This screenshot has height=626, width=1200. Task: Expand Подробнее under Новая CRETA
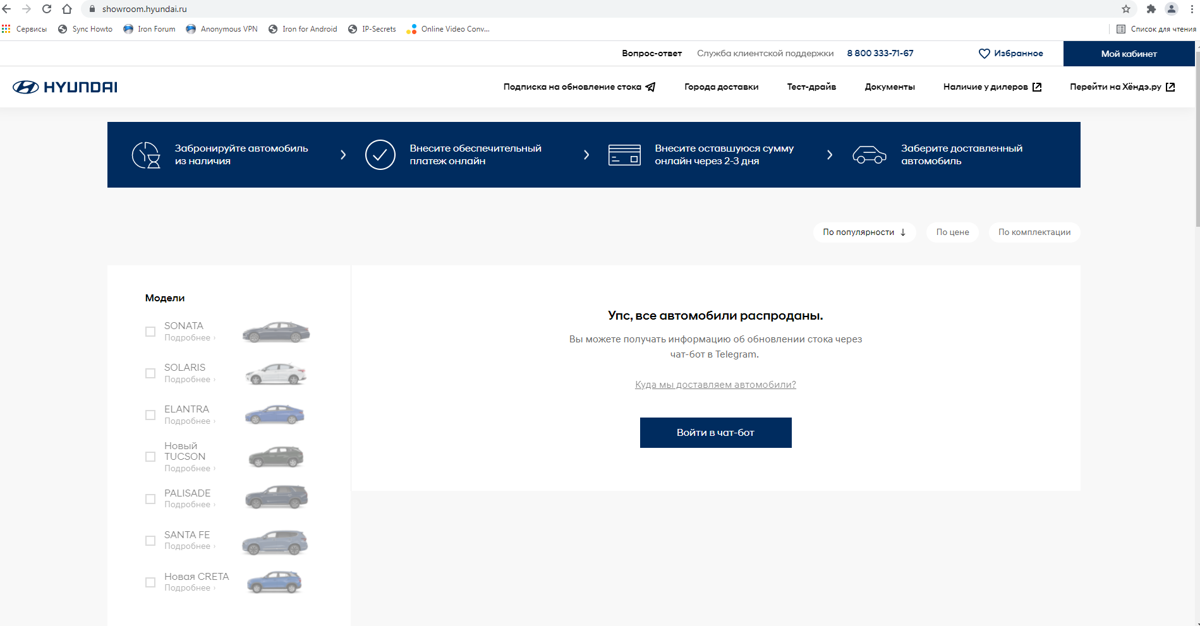(x=190, y=588)
